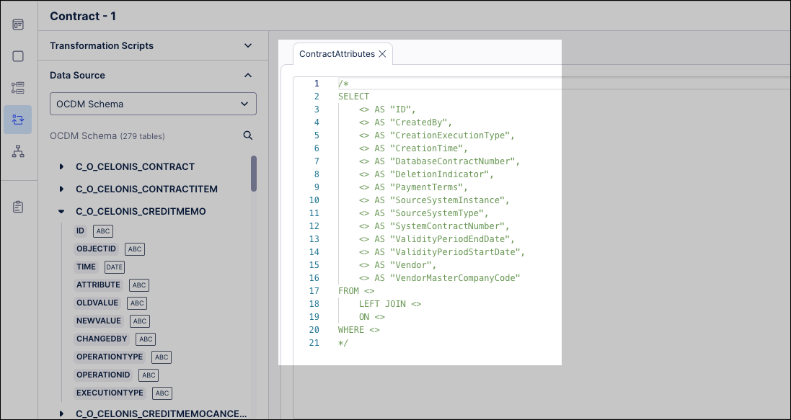The width and height of the screenshot is (791, 420).
Task: Expand the C_O_CELONIS_CONTRACT table
Action: point(61,167)
